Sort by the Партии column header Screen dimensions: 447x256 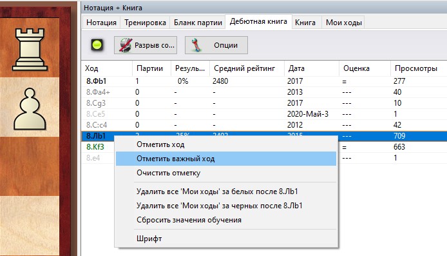[x=151, y=68]
